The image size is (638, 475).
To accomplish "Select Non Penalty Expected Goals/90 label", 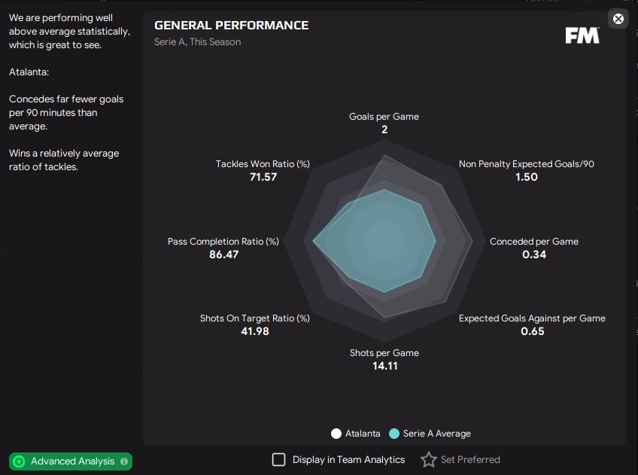I will pos(527,163).
